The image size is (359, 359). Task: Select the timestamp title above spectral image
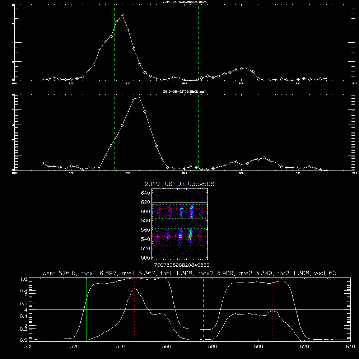tap(179, 184)
